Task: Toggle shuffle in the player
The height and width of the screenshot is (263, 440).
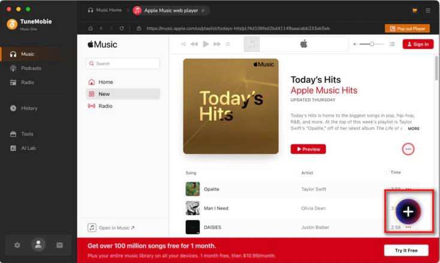Action: click(x=183, y=44)
